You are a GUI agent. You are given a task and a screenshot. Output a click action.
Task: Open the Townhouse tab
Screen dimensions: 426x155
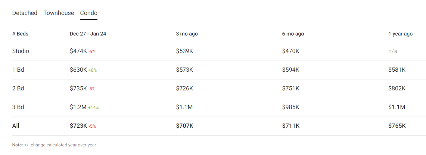(59, 13)
